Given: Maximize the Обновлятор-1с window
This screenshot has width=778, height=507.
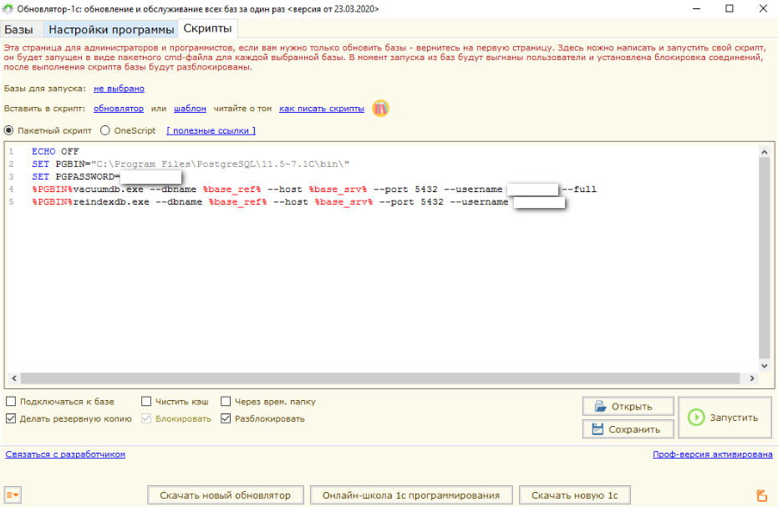Looking at the screenshot, I should (730, 8).
